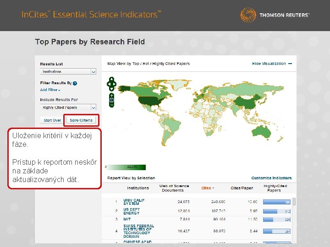Open the Filter Results By help icon
The height and width of the screenshot is (247, 330).
75,83
